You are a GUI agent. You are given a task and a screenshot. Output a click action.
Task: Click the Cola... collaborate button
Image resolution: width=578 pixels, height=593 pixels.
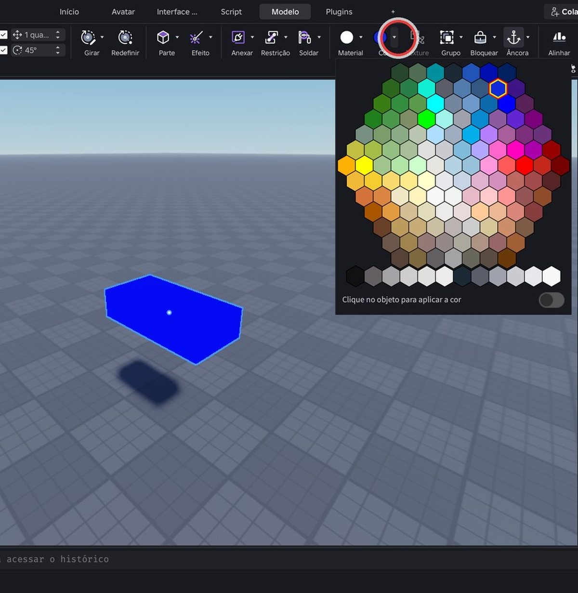point(562,12)
